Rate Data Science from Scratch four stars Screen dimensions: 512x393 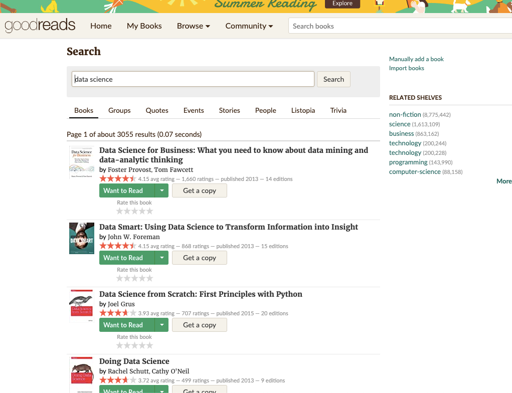point(142,345)
